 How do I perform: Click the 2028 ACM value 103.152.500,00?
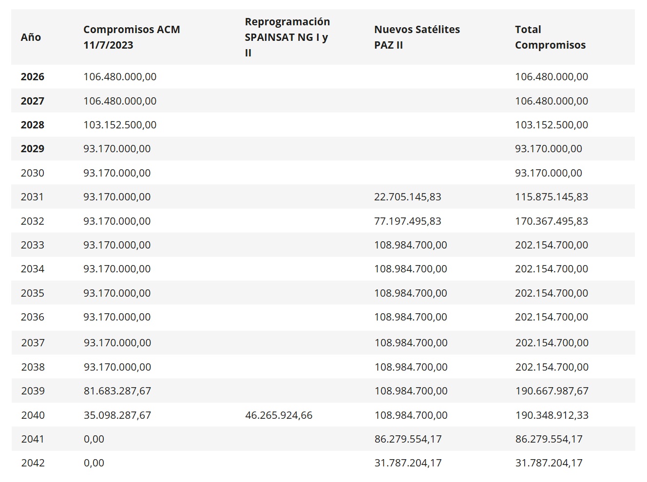120,125
